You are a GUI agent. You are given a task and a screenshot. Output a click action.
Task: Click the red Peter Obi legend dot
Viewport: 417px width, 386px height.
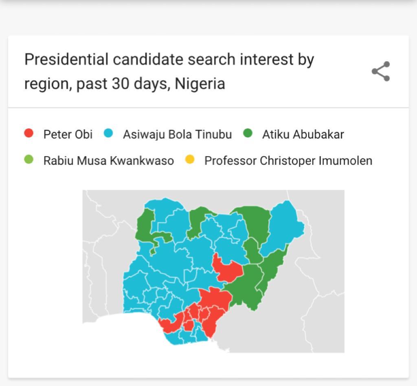[x=29, y=133]
